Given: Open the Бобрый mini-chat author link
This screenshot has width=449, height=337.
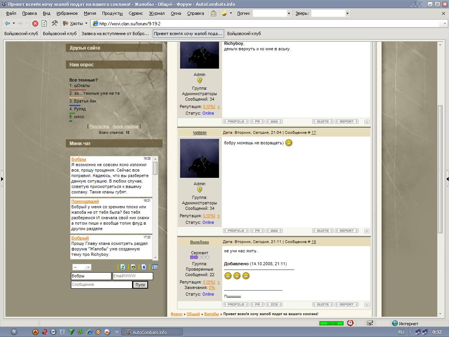Looking at the screenshot, I should pyautogui.click(x=80, y=238).
